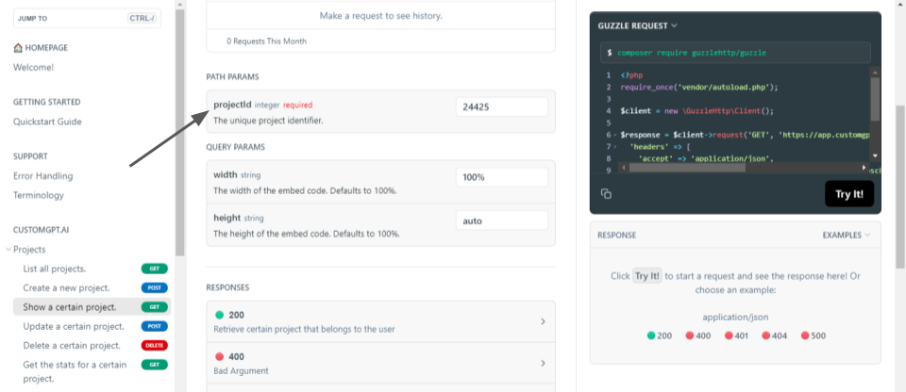906x392 pixels.
Task: Click 'The unique project identifier.' description
Action: (269, 121)
